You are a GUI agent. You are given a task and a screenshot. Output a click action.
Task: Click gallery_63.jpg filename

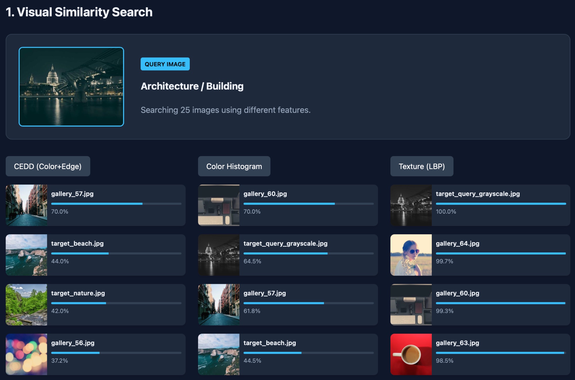pos(457,343)
